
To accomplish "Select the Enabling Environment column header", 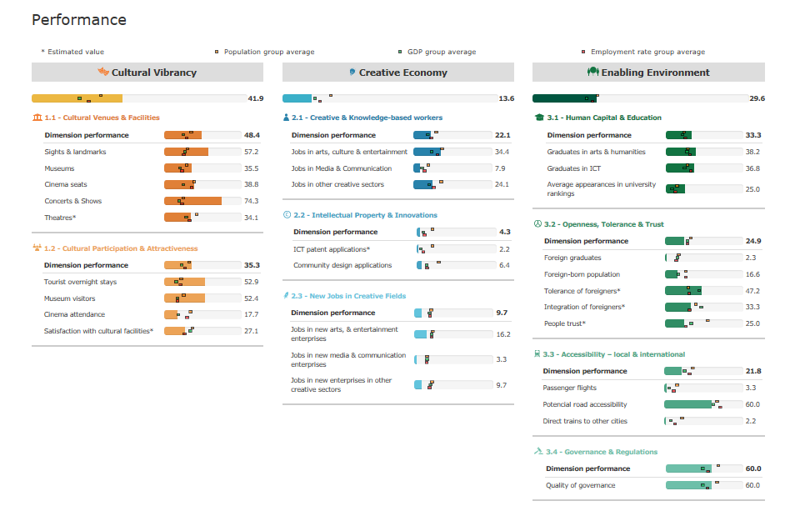I will [x=647, y=73].
